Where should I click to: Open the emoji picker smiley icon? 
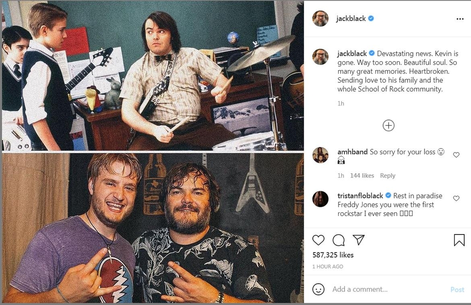tap(318, 289)
